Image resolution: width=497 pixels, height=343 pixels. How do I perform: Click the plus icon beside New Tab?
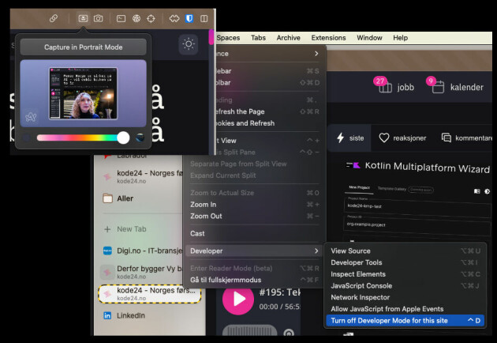[107, 229]
